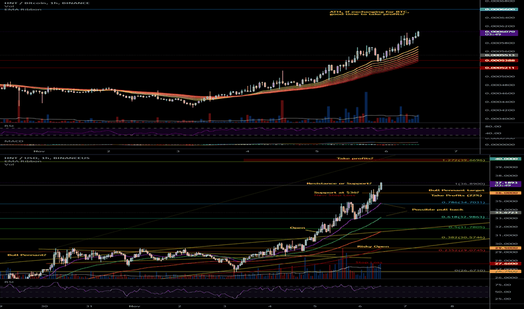Select date 31 on lower time axis
Viewport: 524px width, 309px height.
tap(89, 306)
